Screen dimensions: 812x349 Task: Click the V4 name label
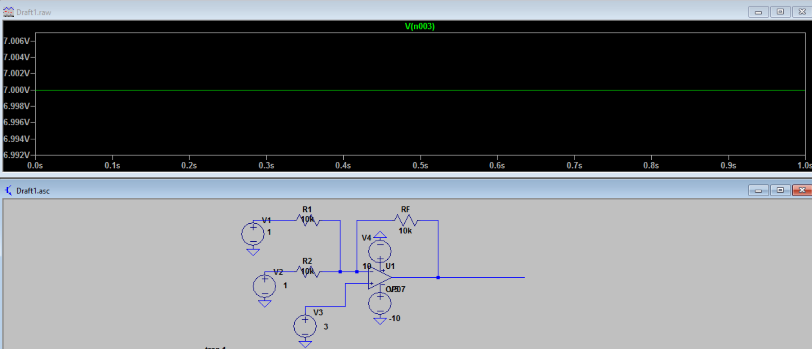coord(366,238)
